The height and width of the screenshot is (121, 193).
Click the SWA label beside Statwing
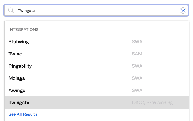(137, 42)
